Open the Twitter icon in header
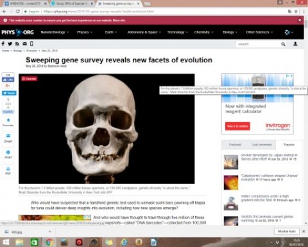 10,44
